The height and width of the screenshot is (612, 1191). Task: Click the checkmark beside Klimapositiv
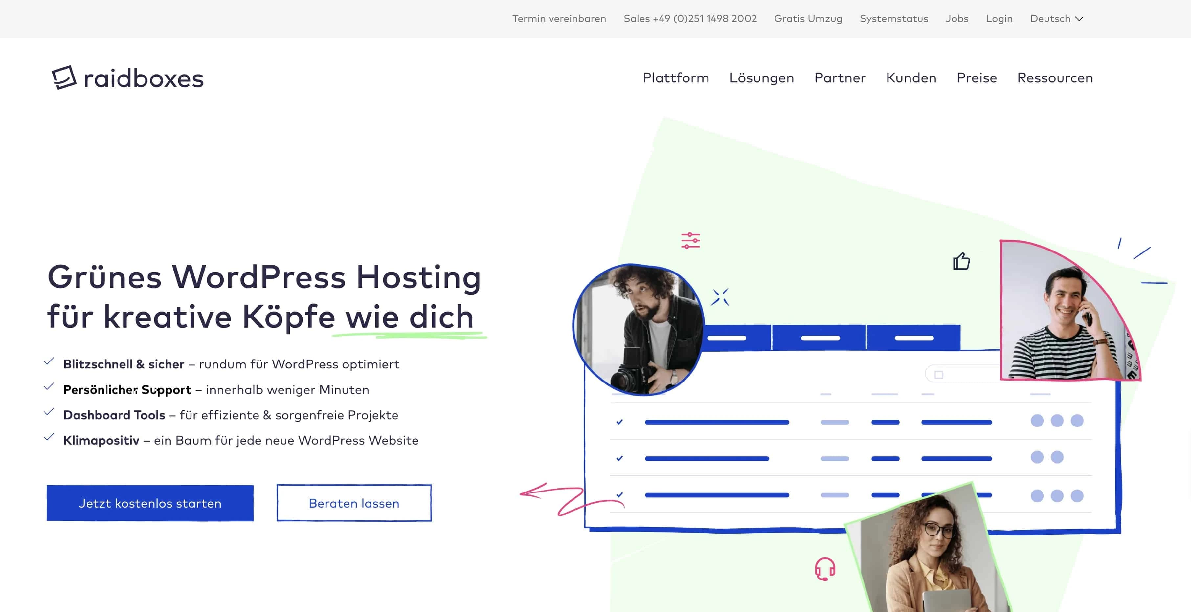tap(49, 437)
